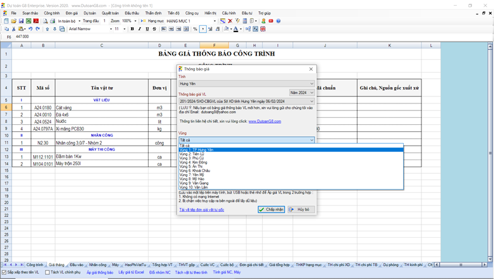Open the Dự toán menu
This screenshot has width=498, height=280.
90,13
